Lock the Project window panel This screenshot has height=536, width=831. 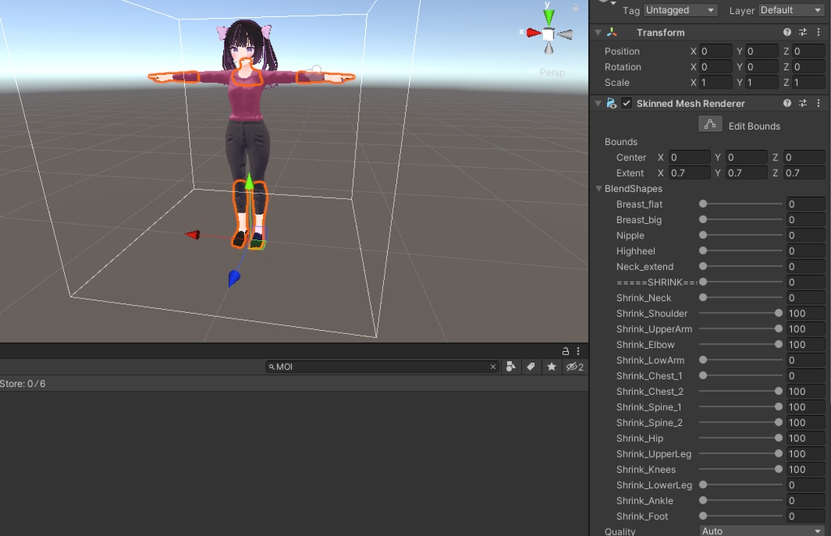pyautogui.click(x=566, y=351)
